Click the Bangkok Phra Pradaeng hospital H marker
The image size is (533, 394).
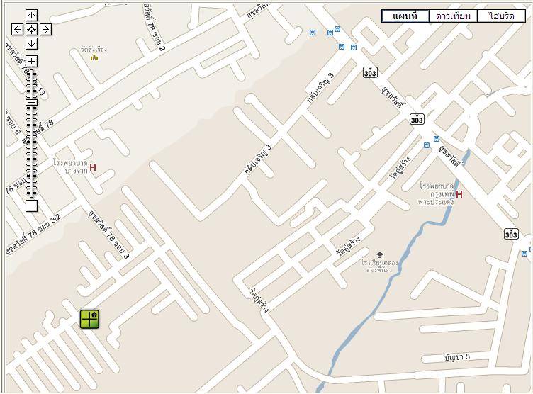click(459, 194)
